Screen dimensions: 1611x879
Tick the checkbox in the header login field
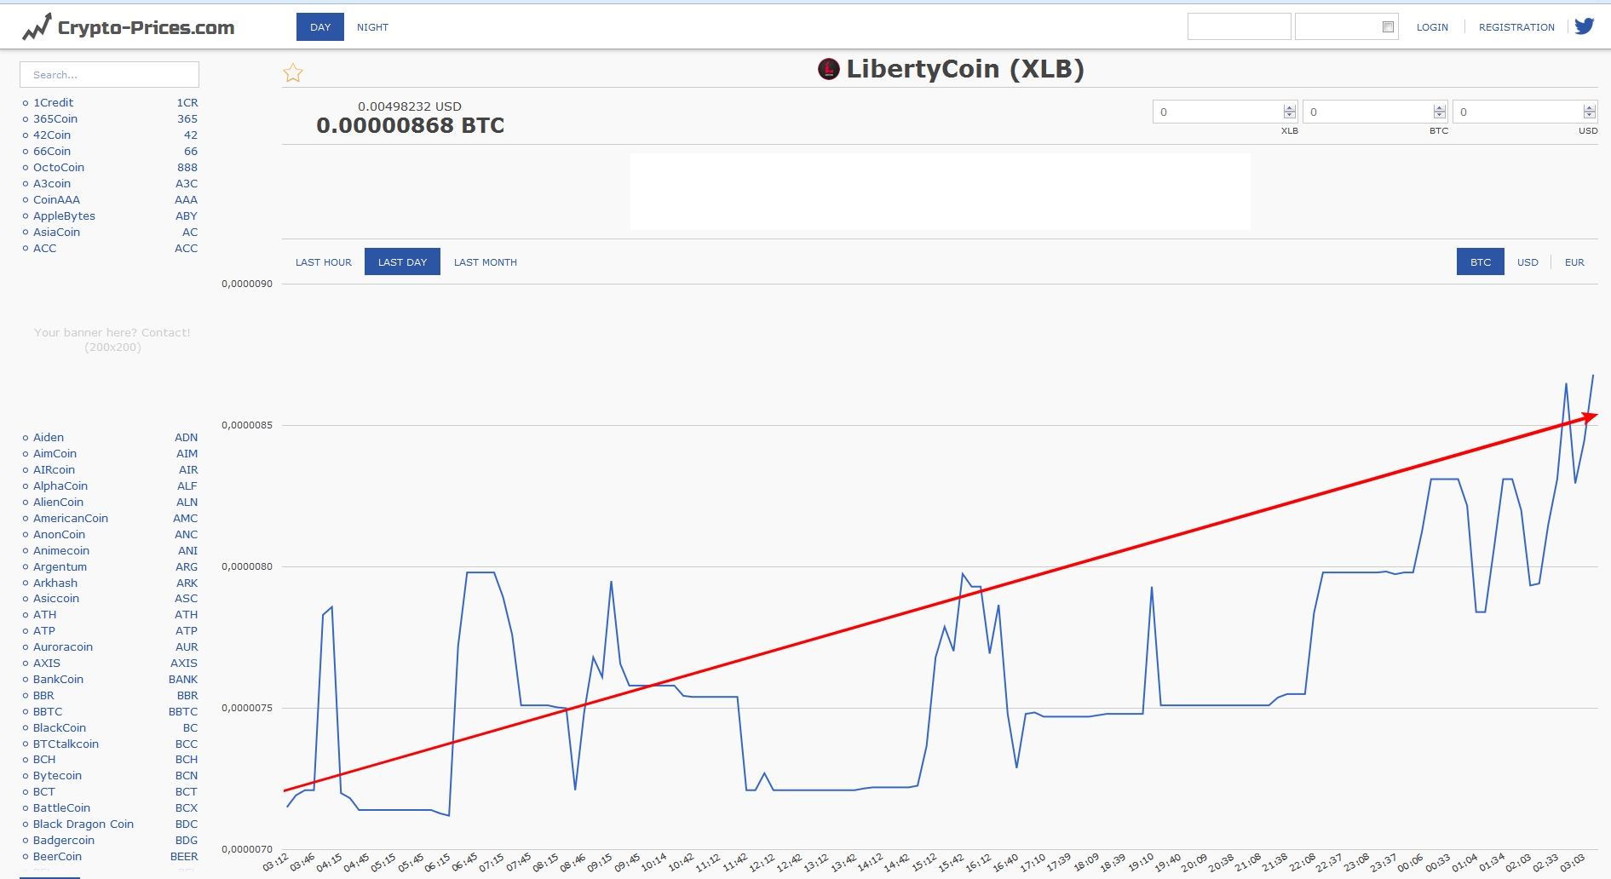tap(1388, 27)
